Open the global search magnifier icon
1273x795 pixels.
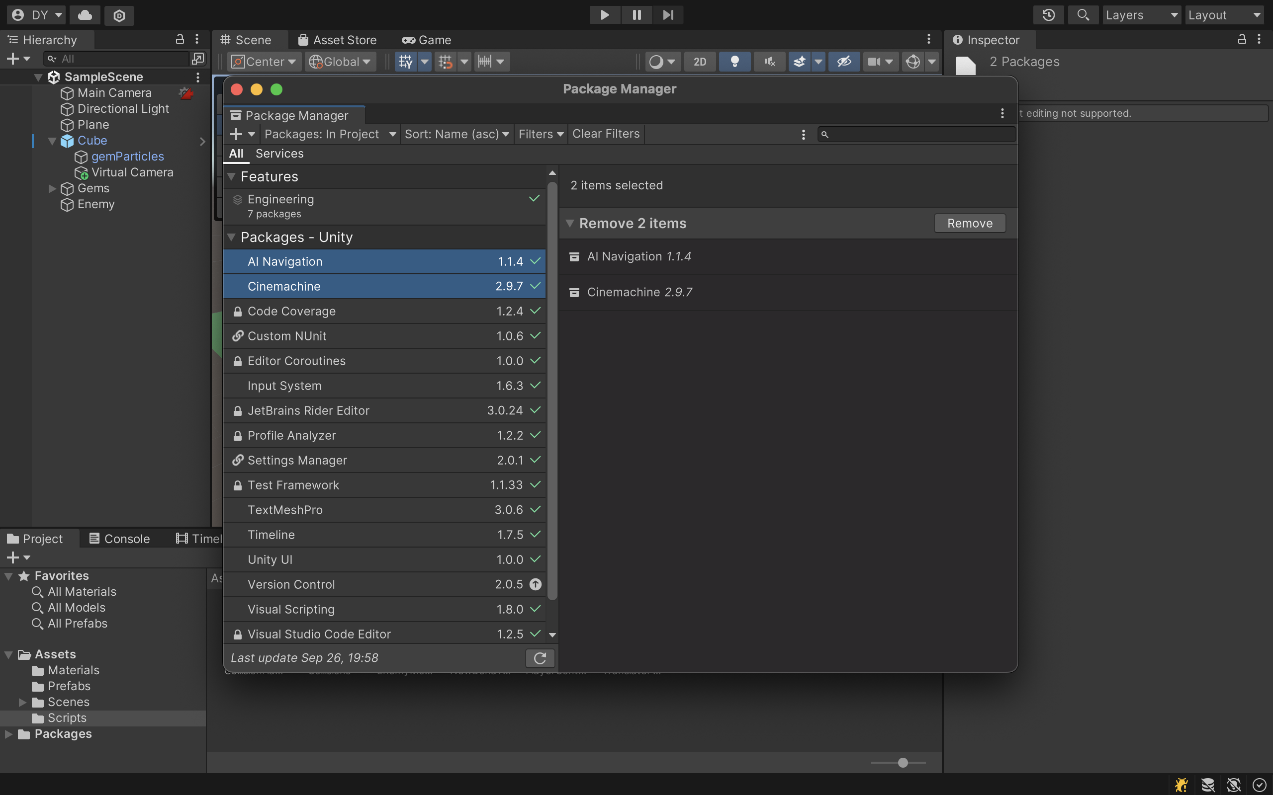[1083, 15]
